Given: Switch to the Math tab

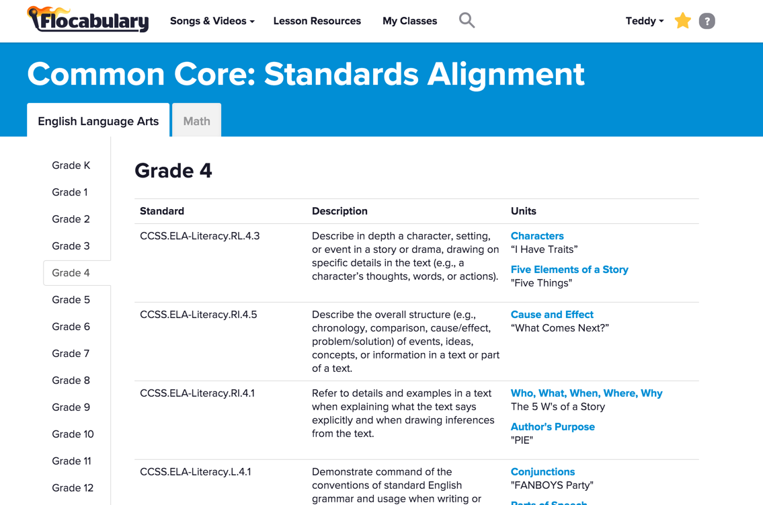Looking at the screenshot, I should 196,120.
